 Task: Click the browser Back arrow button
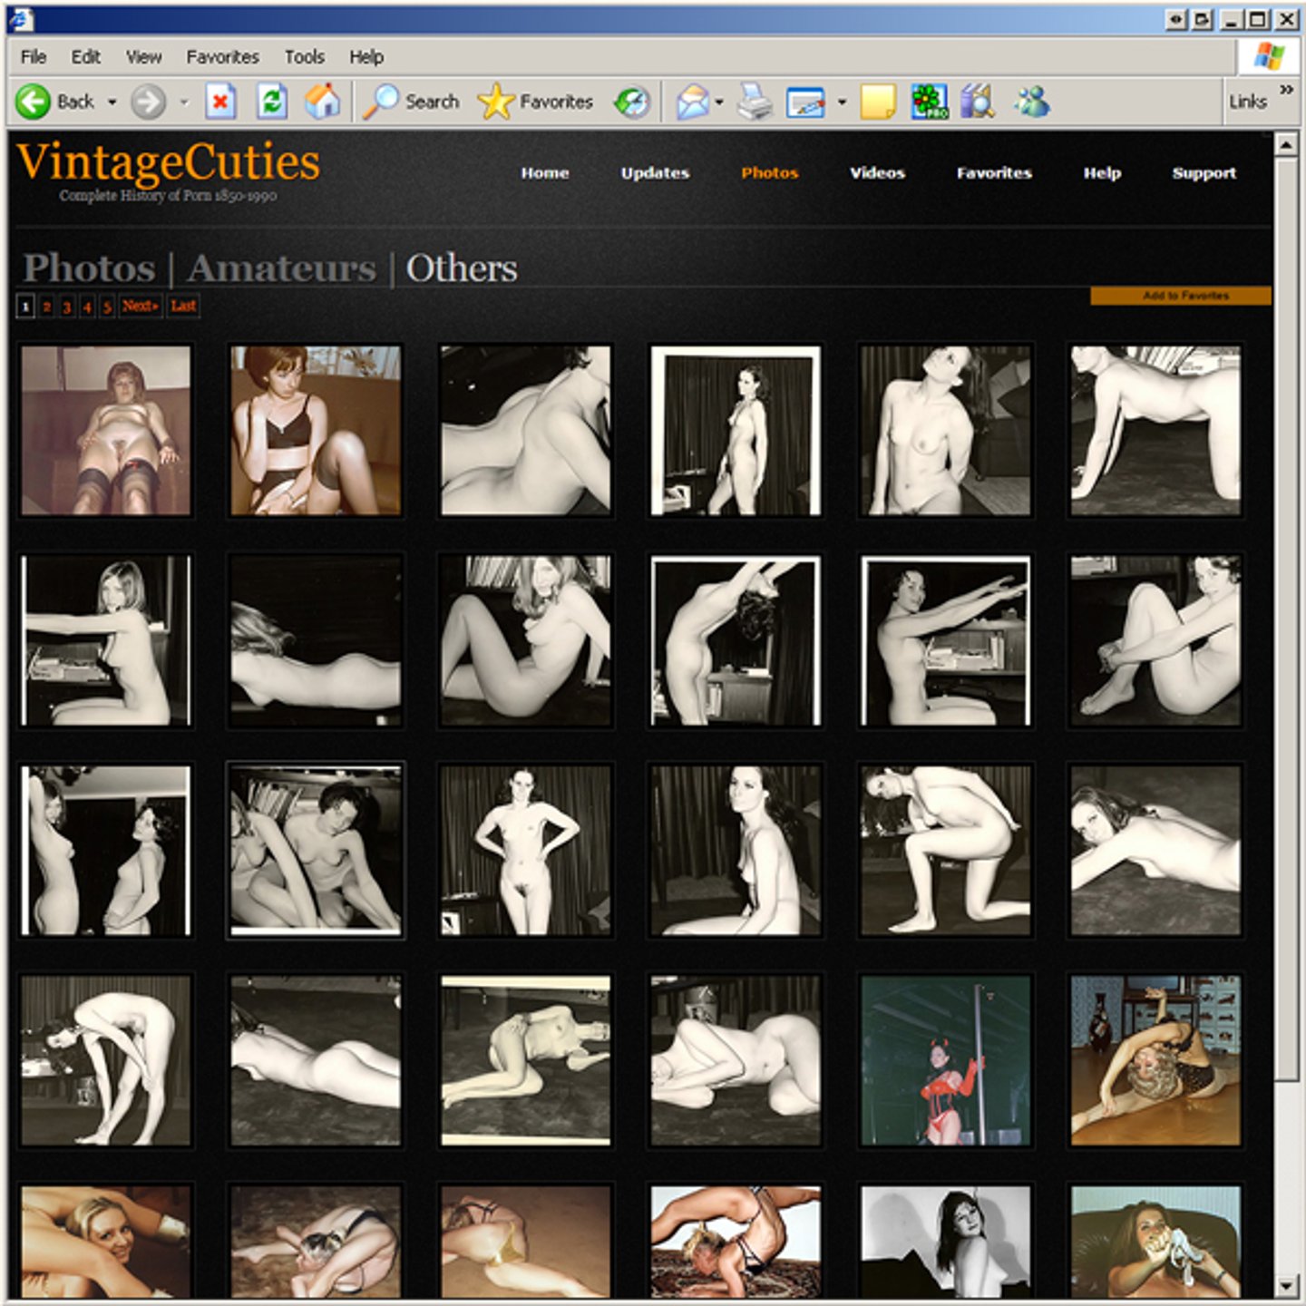[x=34, y=102]
